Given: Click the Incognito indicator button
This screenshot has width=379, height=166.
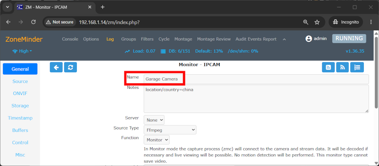Looking at the screenshot, I should (x=346, y=22).
